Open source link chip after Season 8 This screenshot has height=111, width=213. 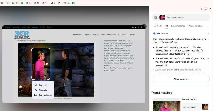coord(189,54)
